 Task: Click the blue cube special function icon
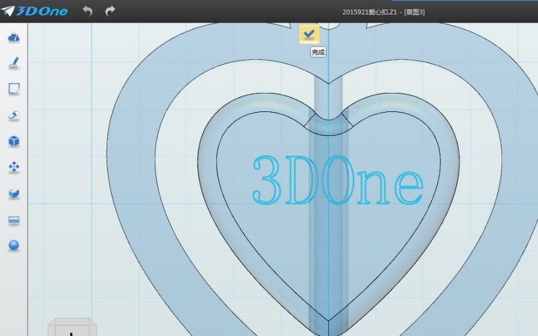pyautogui.click(x=14, y=141)
